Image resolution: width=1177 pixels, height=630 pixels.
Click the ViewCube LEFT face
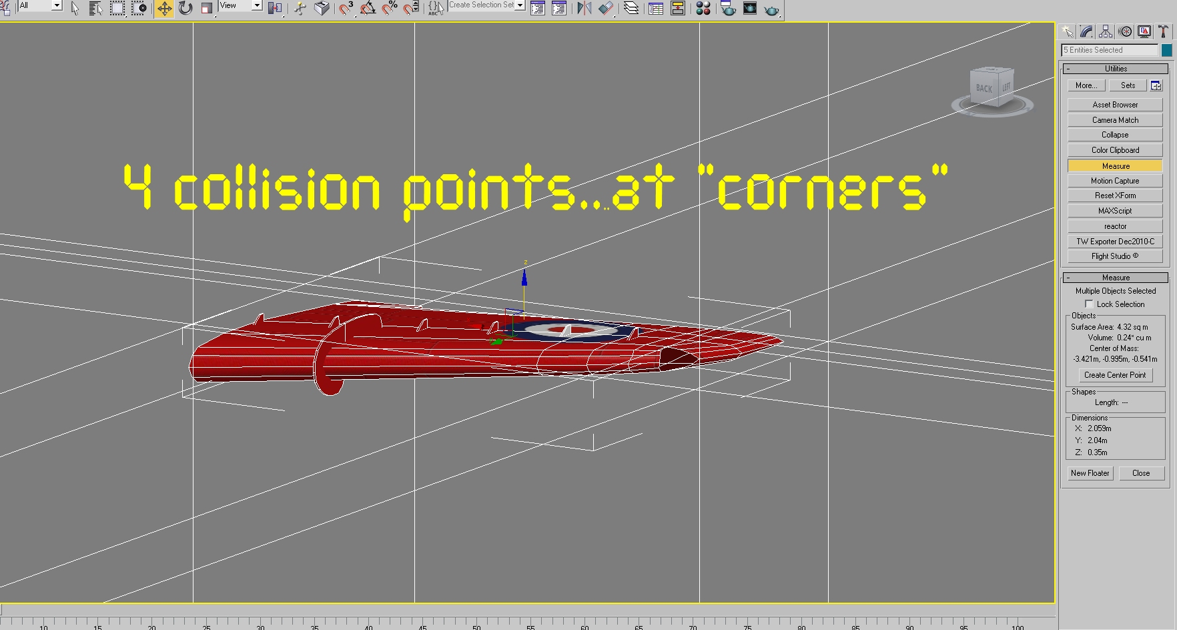[1006, 87]
